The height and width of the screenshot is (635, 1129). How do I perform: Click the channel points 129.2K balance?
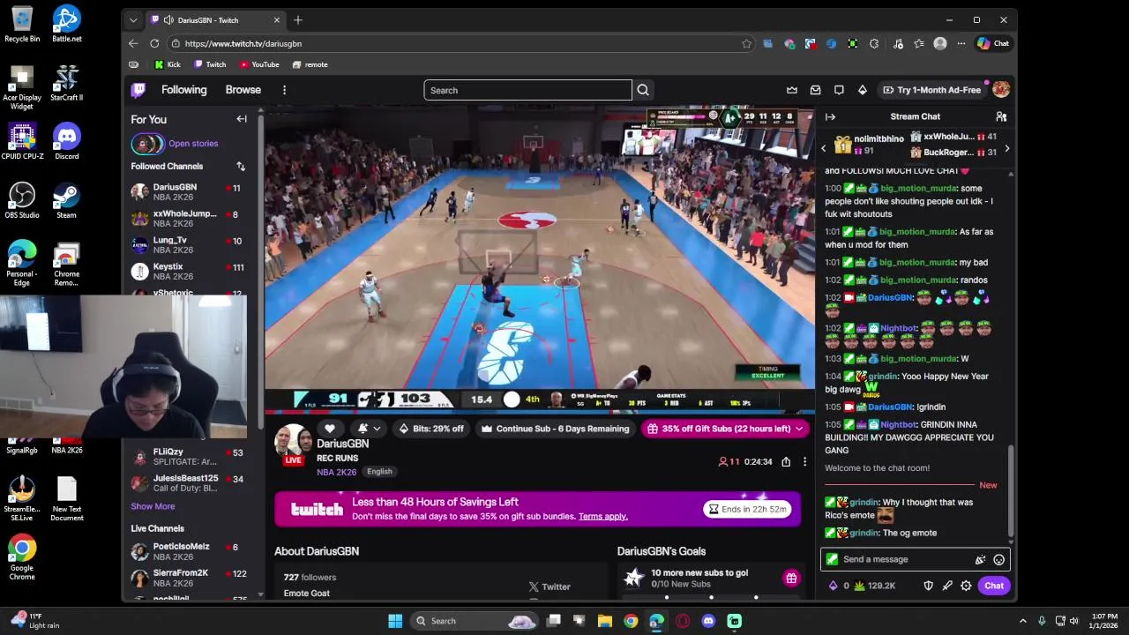pos(874,586)
